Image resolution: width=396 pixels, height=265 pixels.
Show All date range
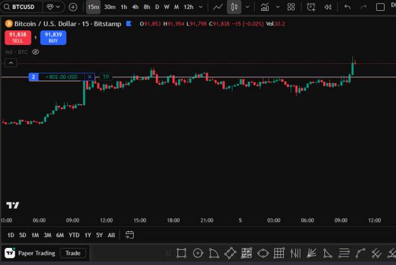[x=112, y=235]
